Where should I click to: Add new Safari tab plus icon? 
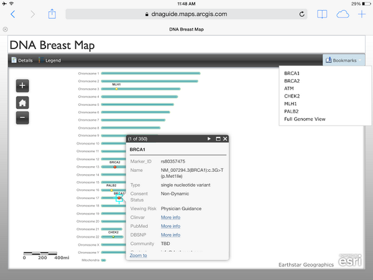[362, 14]
